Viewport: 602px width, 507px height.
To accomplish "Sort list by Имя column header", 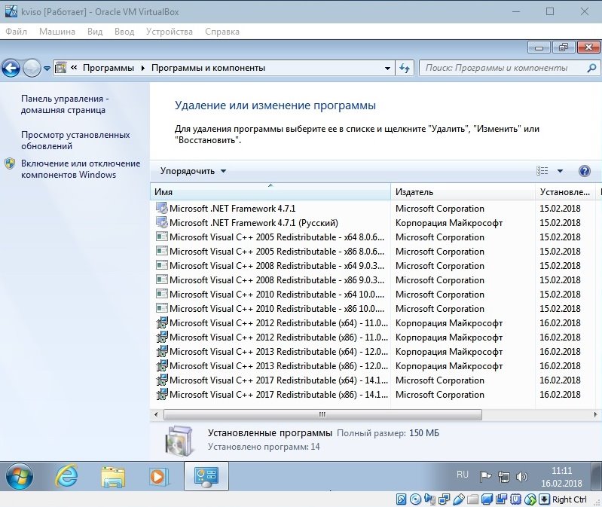I will click(270, 191).
